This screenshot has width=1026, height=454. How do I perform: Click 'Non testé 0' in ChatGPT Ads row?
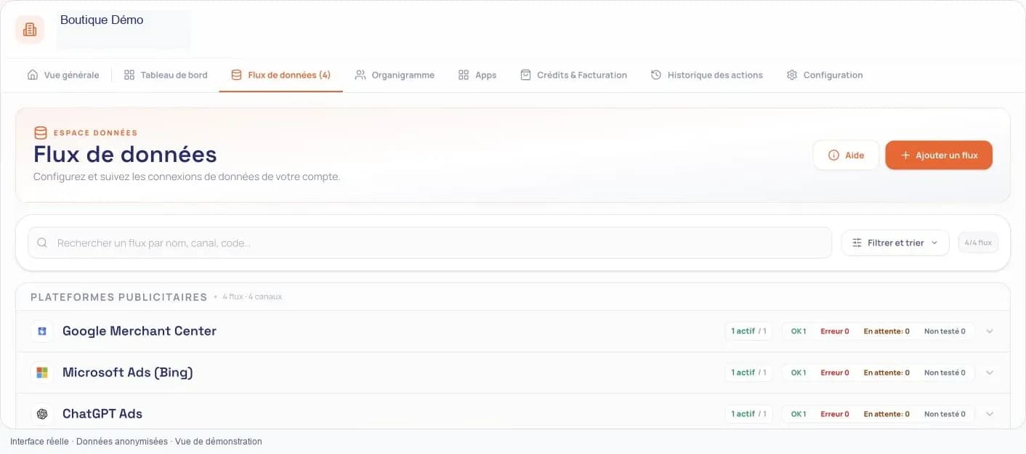click(945, 414)
